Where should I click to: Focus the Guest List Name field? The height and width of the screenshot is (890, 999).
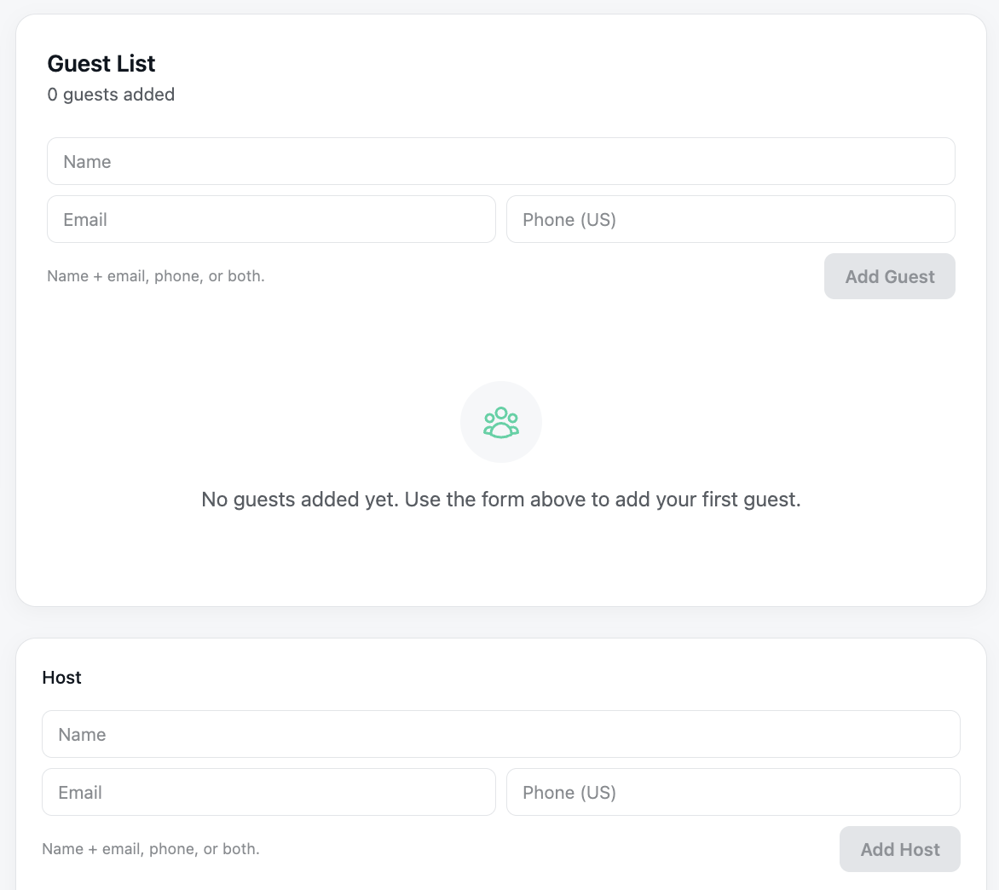pos(500,162)
